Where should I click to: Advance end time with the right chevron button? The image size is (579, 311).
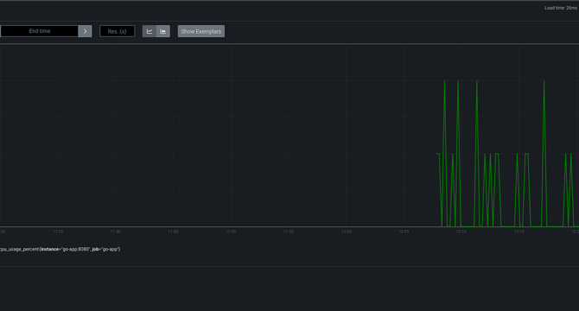pos(85,31)
